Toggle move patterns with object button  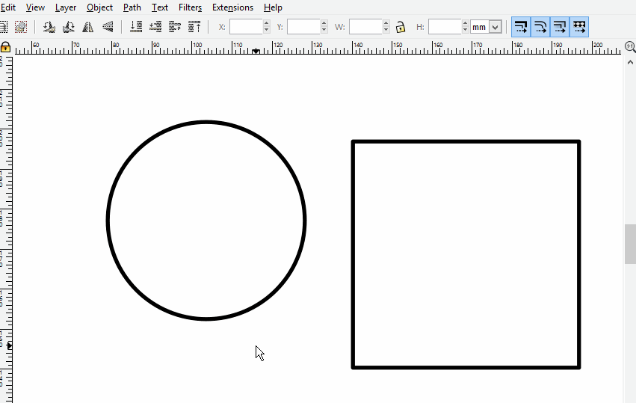(x=578, y=27)
